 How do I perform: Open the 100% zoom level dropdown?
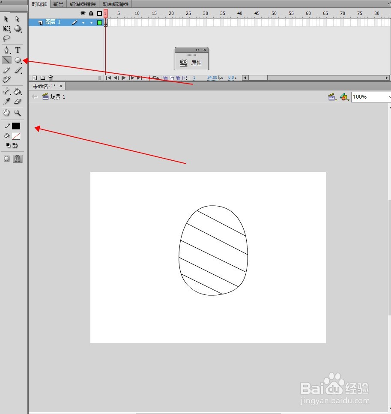point(370,96)
